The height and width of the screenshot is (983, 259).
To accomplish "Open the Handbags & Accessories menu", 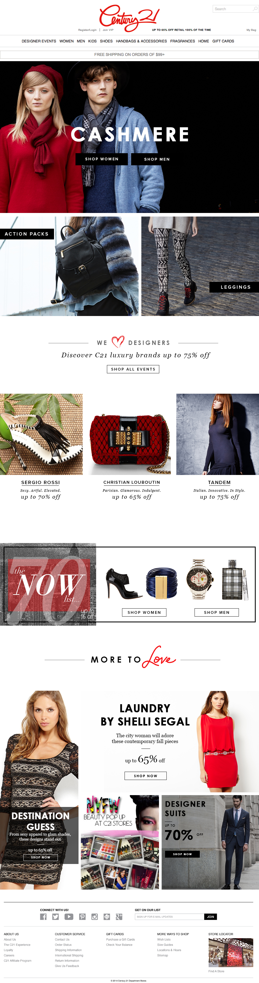I will pos(142,41).
